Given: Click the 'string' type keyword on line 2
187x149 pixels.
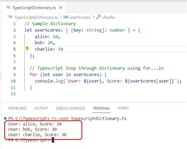Looking at the screenshot, I should tap(94, 30).
